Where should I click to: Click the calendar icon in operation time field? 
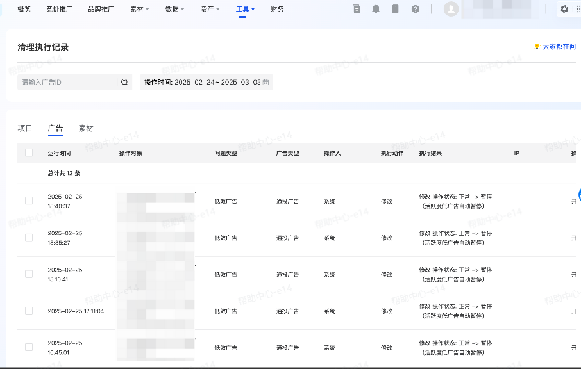pos(265,82)
